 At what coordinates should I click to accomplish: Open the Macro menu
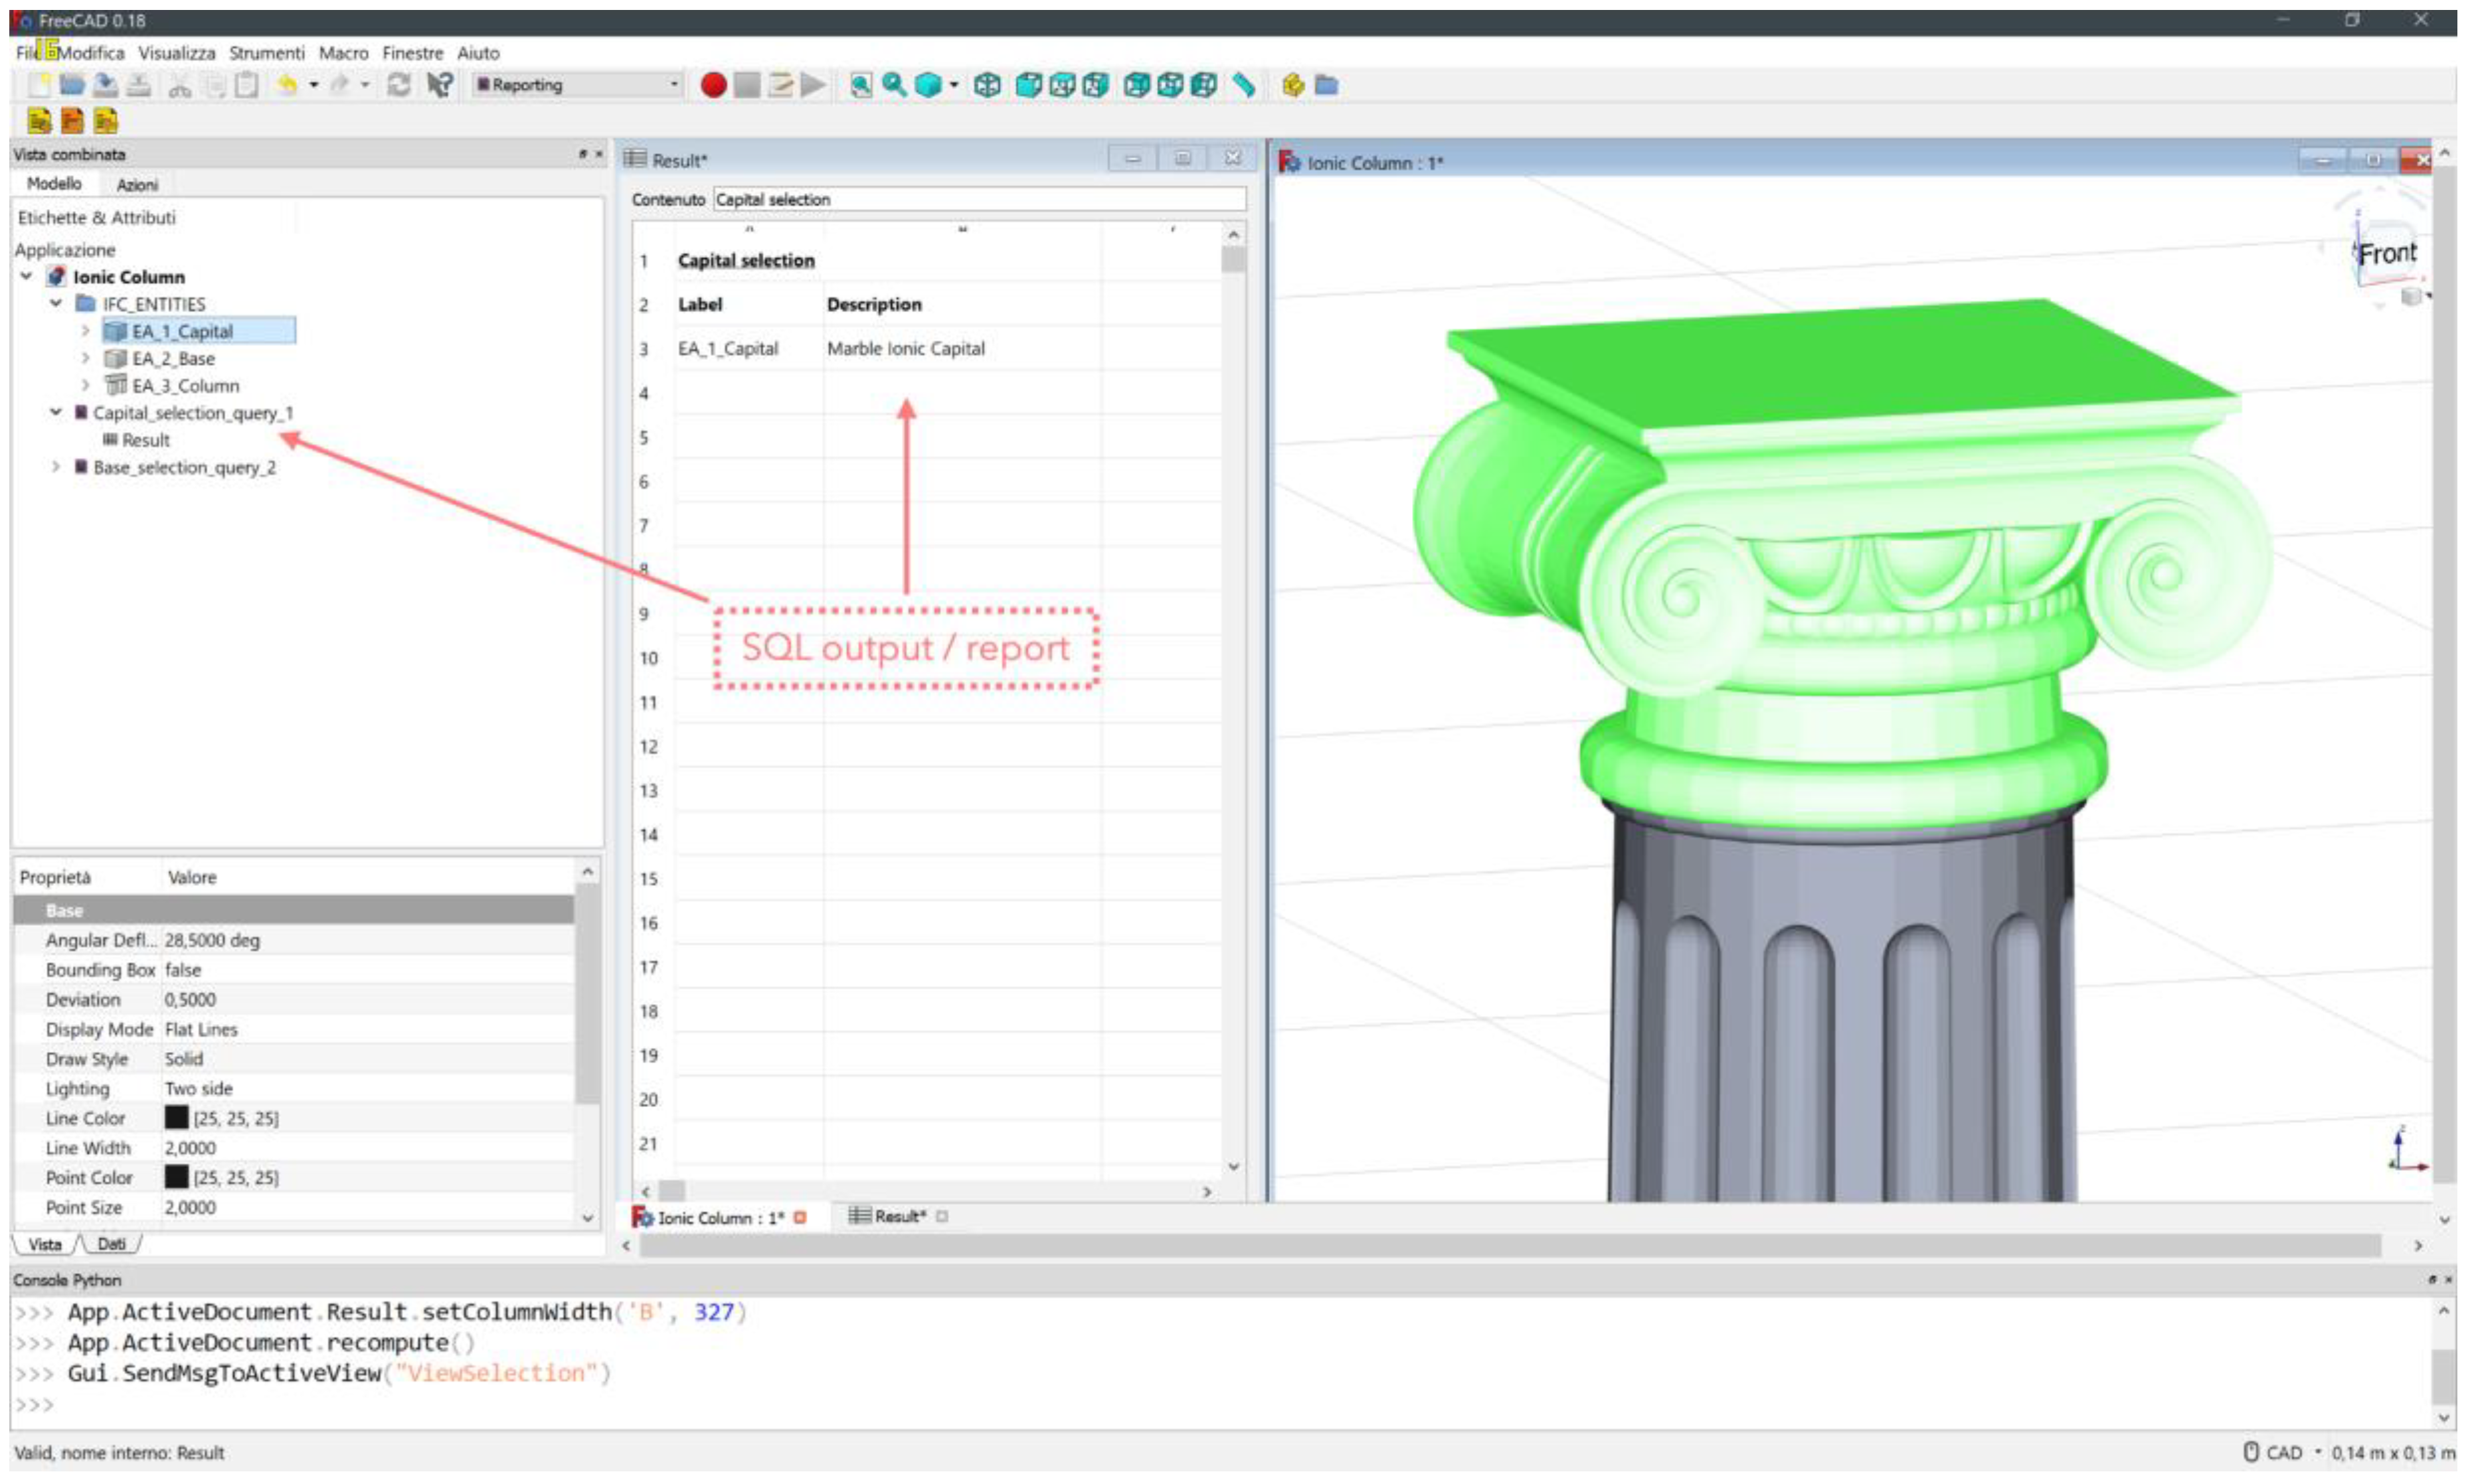[x=343, y=53]
